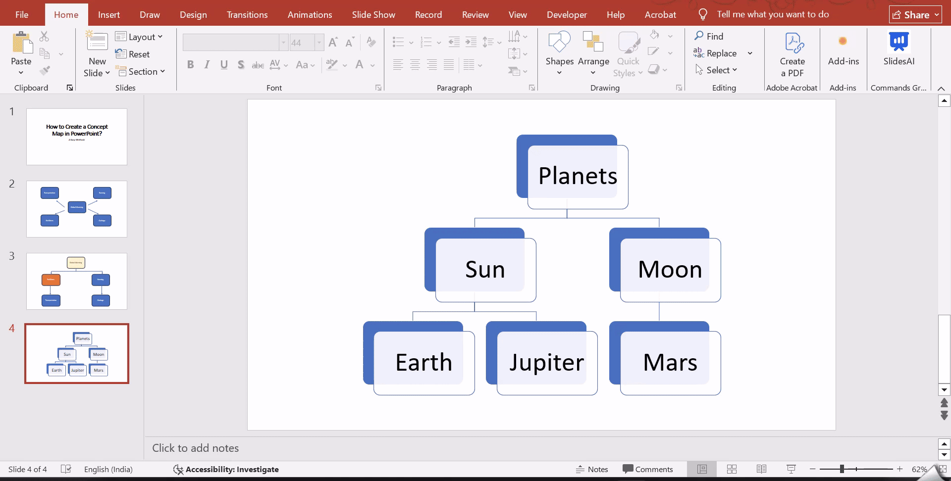
Task: Open the font size dropdown
Action: (x=318, y=43)
